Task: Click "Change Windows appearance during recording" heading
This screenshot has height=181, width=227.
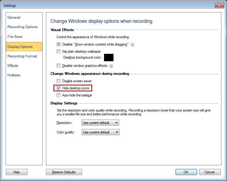Action: tap(90, 74)
